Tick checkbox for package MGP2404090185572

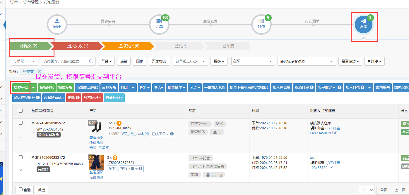pyautogui.click(x=20, y=123)
